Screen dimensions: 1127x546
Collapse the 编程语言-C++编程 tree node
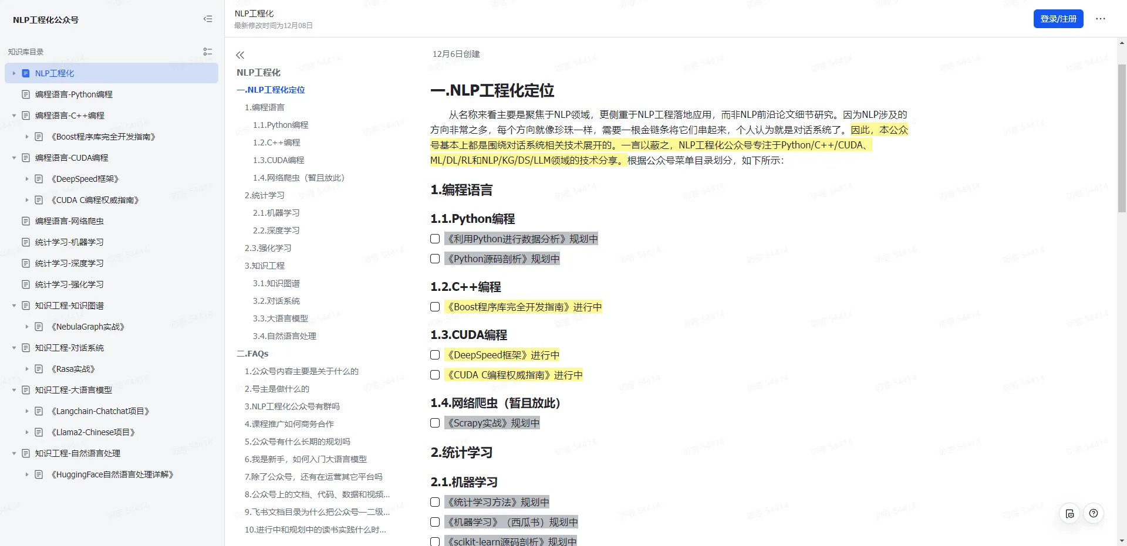coord(14,116)
